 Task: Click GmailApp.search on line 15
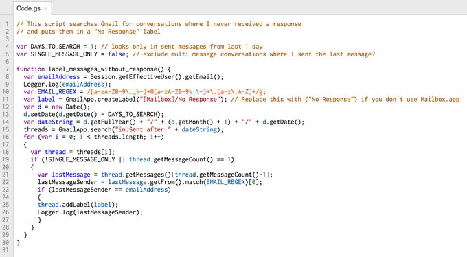click(x=84, y=129)
